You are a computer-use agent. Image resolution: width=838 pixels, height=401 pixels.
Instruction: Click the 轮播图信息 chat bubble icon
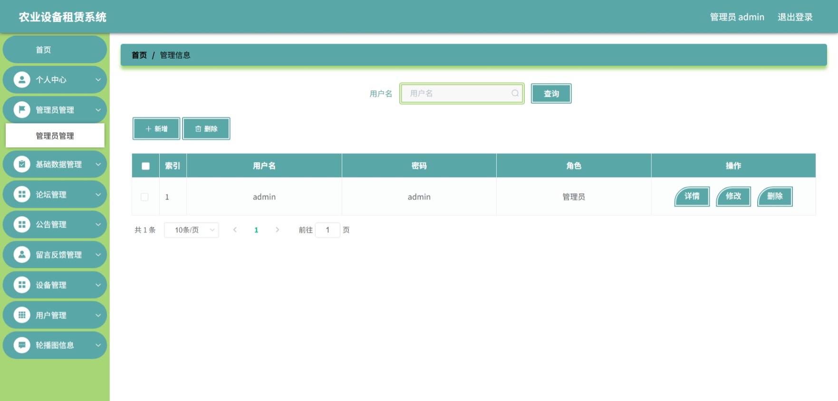(21, 345)
